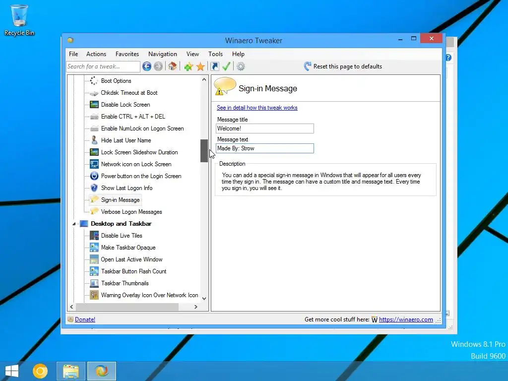Viewport: 508px width, 381px height.
Task: Open the Help menu
Action: click(x=238, y=54)
